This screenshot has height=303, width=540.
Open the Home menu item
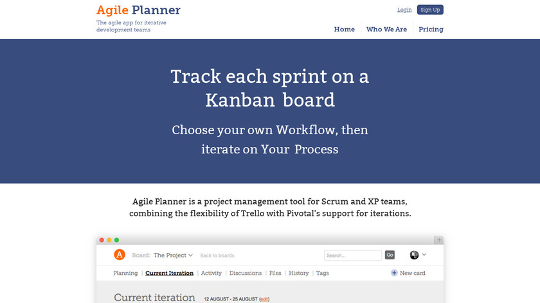tap(344, 30)
